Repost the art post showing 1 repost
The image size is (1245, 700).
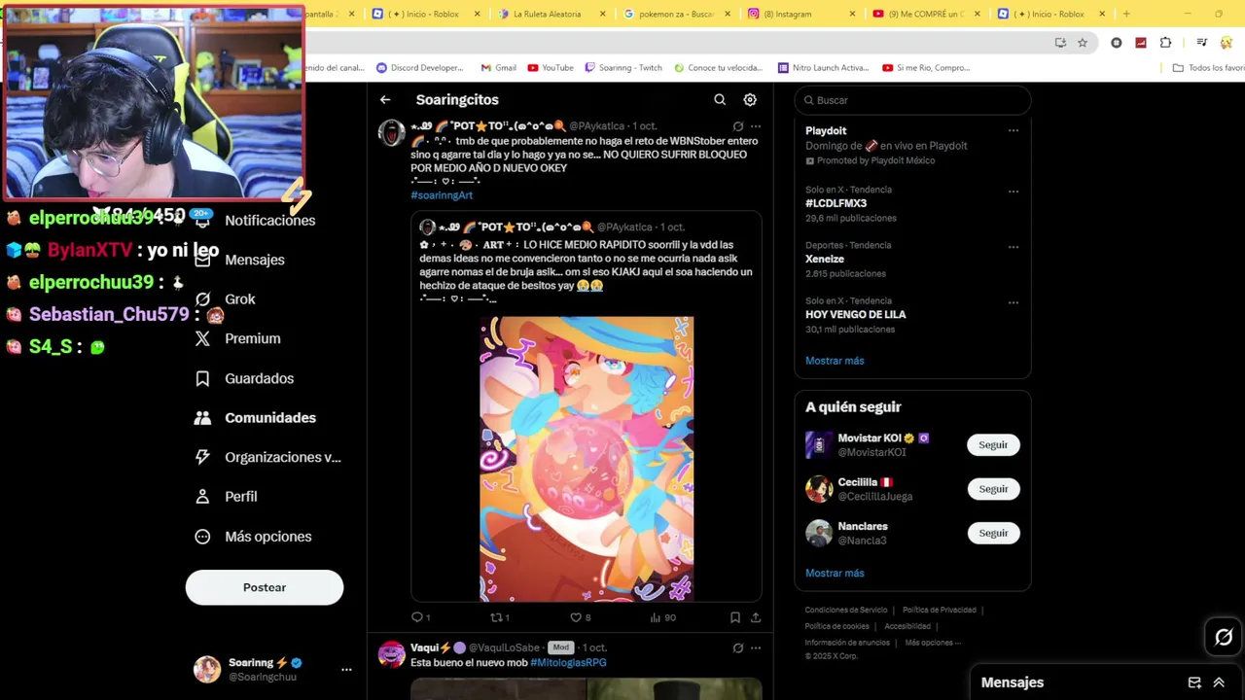(x=499, y=617)
